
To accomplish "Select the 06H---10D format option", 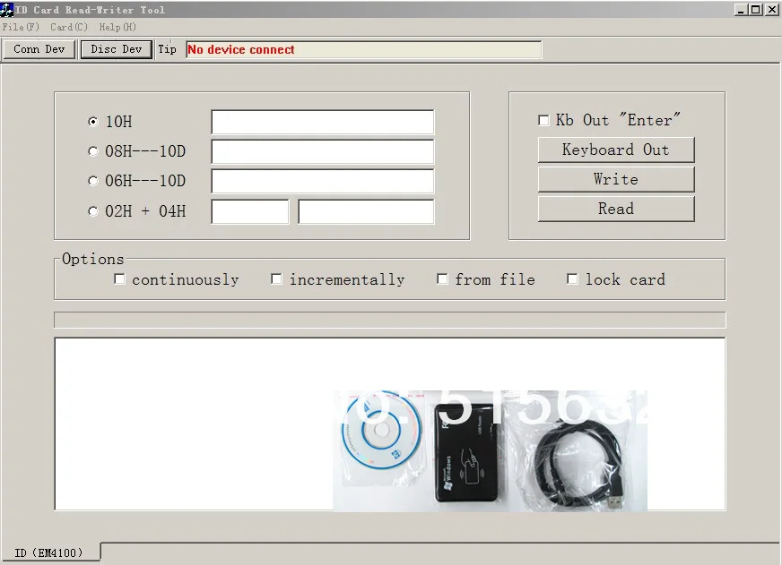I will click(x=92, y=181).
